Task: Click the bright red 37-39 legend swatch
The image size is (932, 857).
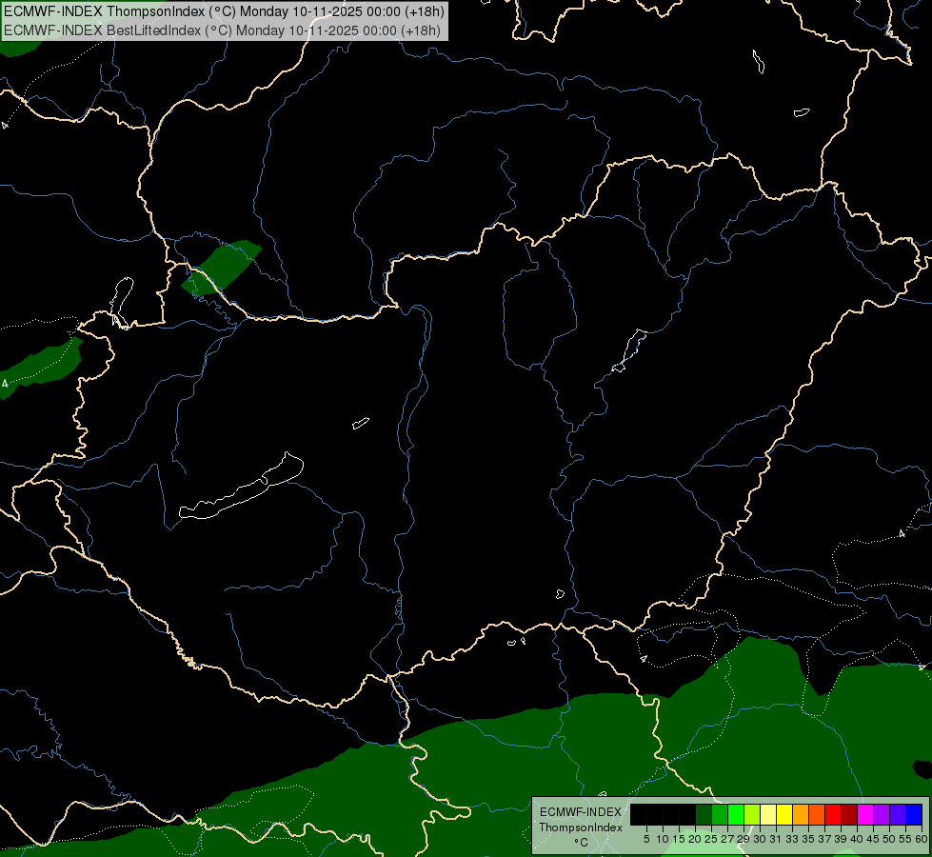Action: (833, 814)
